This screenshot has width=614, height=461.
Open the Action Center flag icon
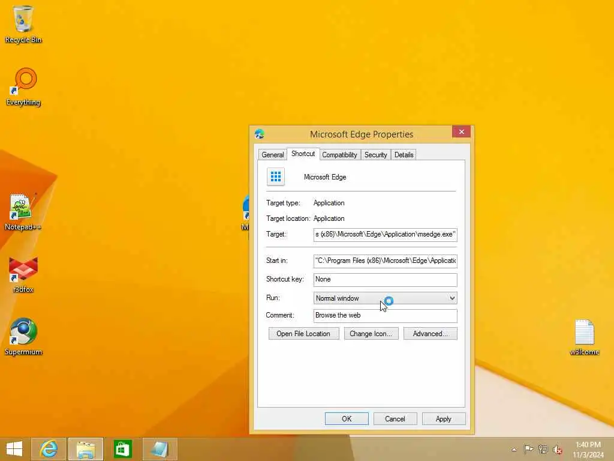click(528, 449)
